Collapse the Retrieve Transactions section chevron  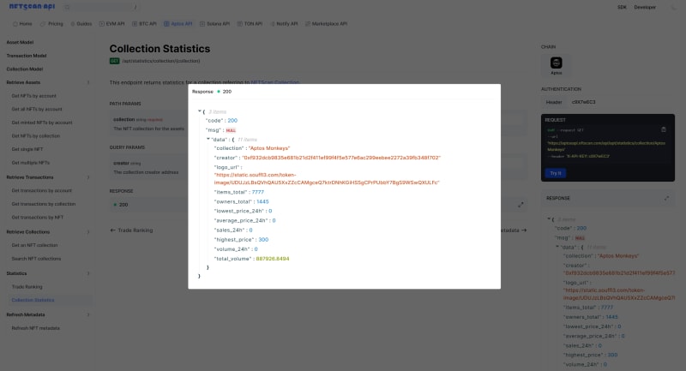[88, 177]
